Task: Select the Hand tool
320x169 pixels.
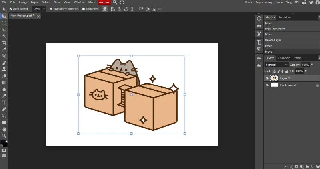Action: [x=4, y=129]
